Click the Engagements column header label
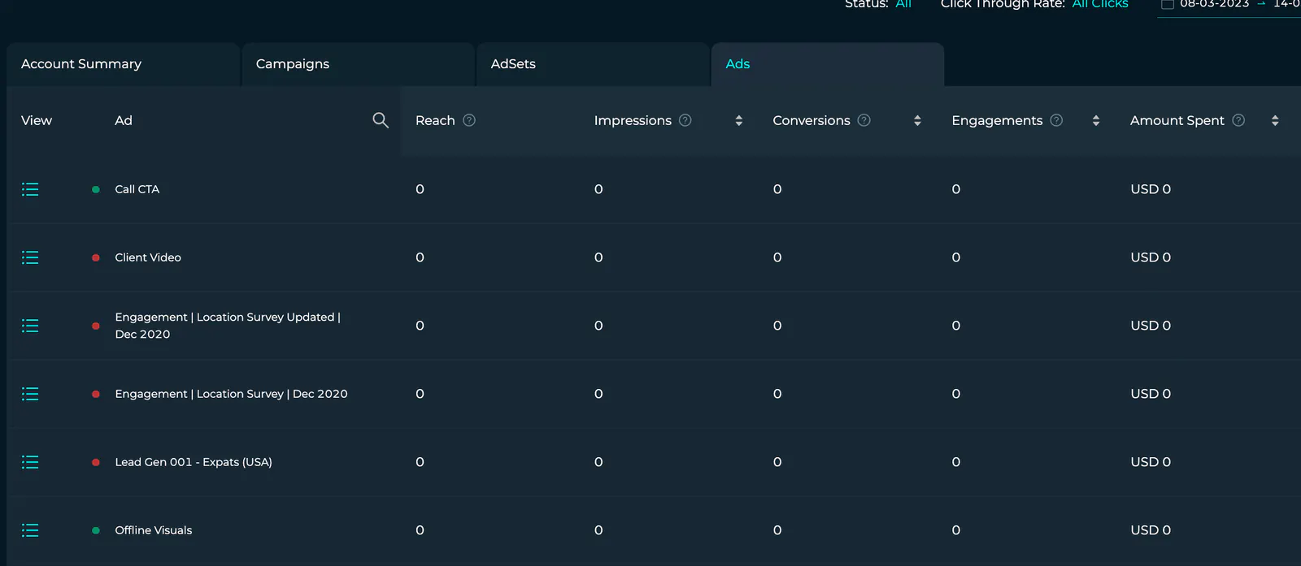Viewport: 1301px width, 566px height. [x=997, y=120]
